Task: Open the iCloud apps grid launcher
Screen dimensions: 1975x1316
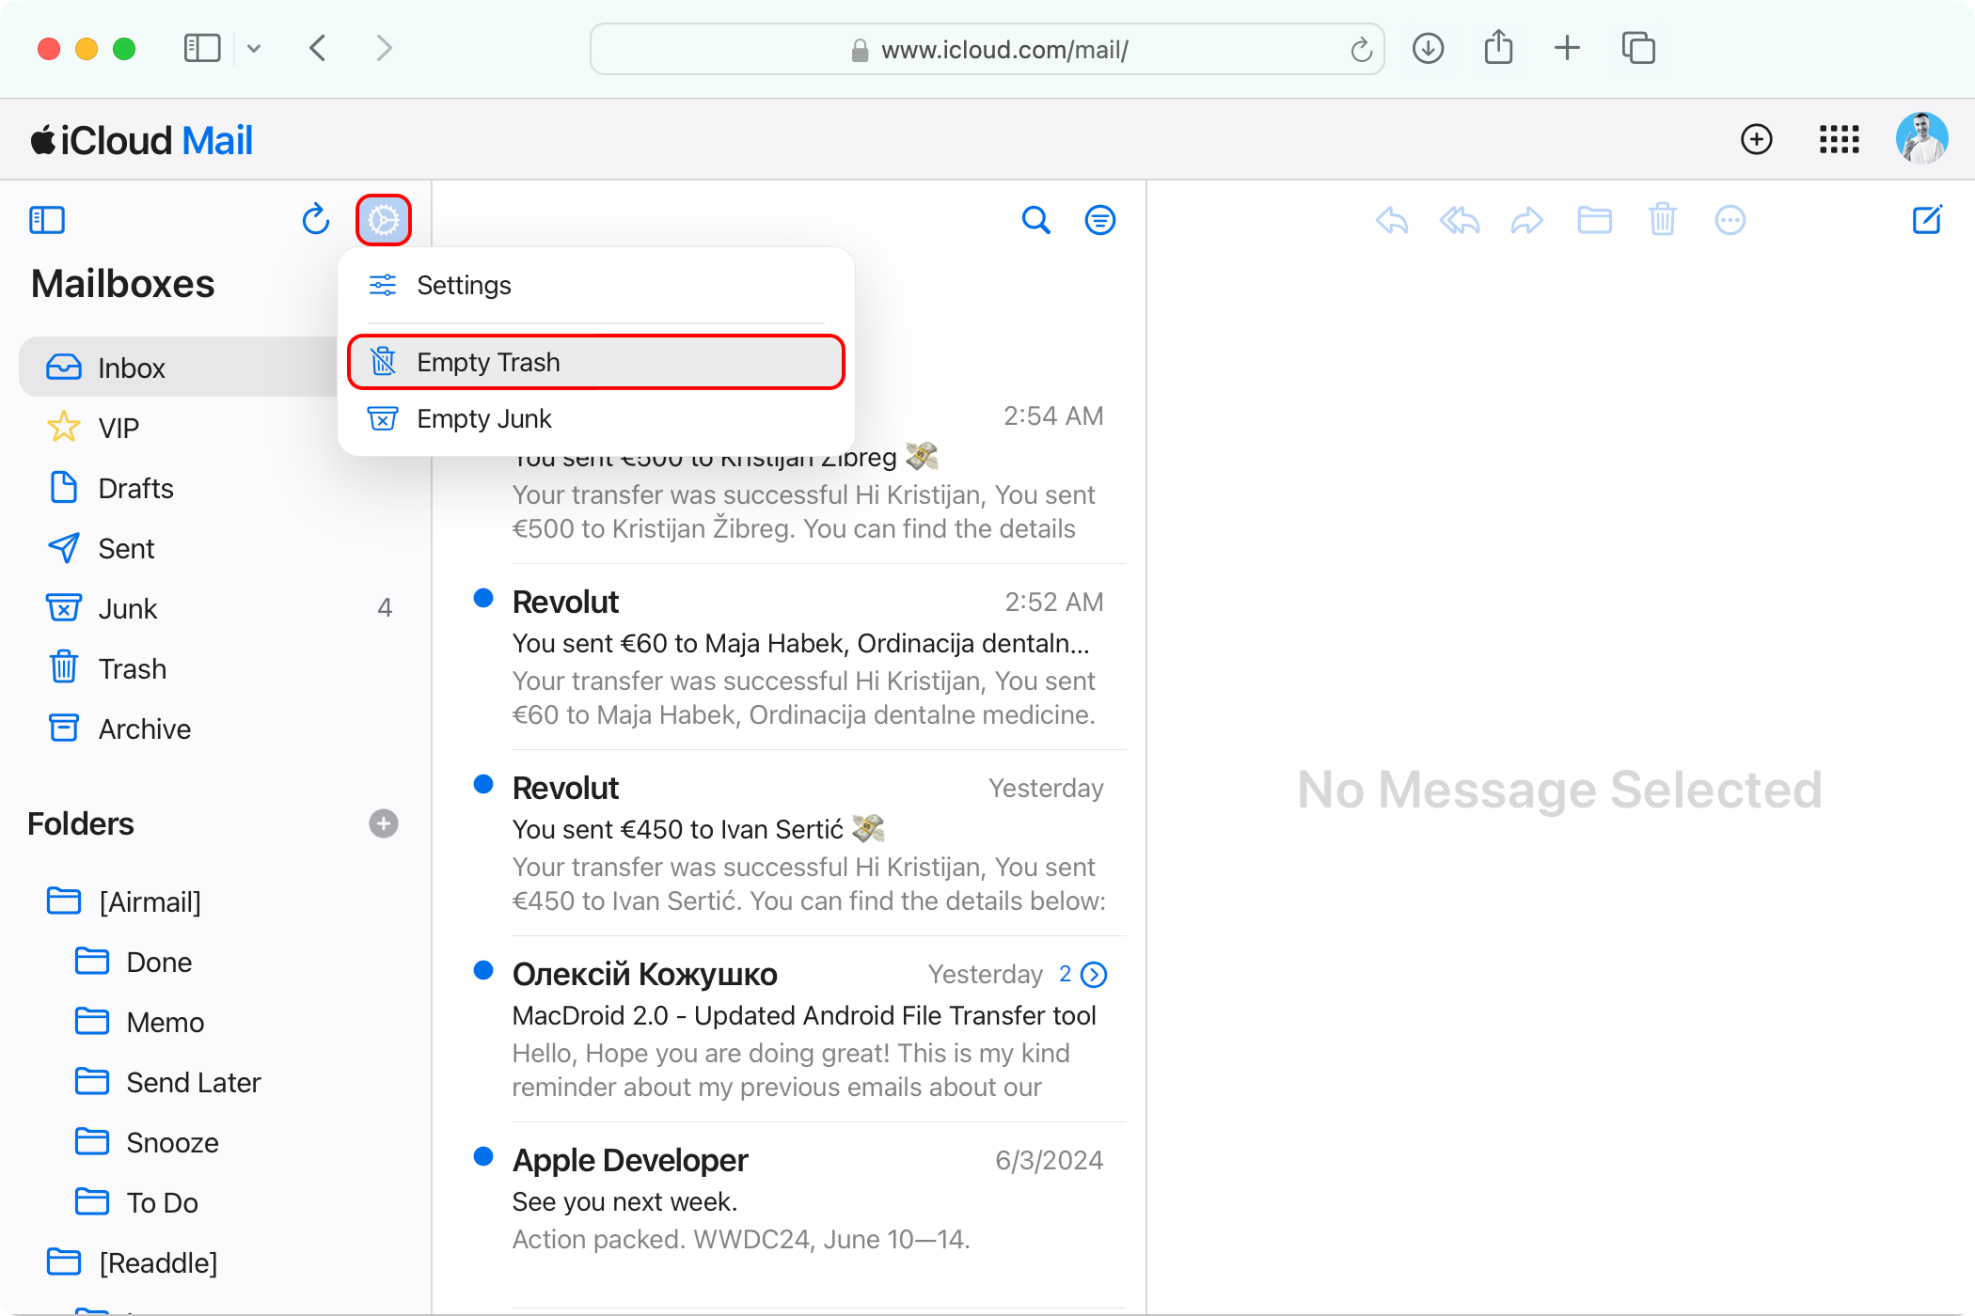Action: pos(1839,139)
